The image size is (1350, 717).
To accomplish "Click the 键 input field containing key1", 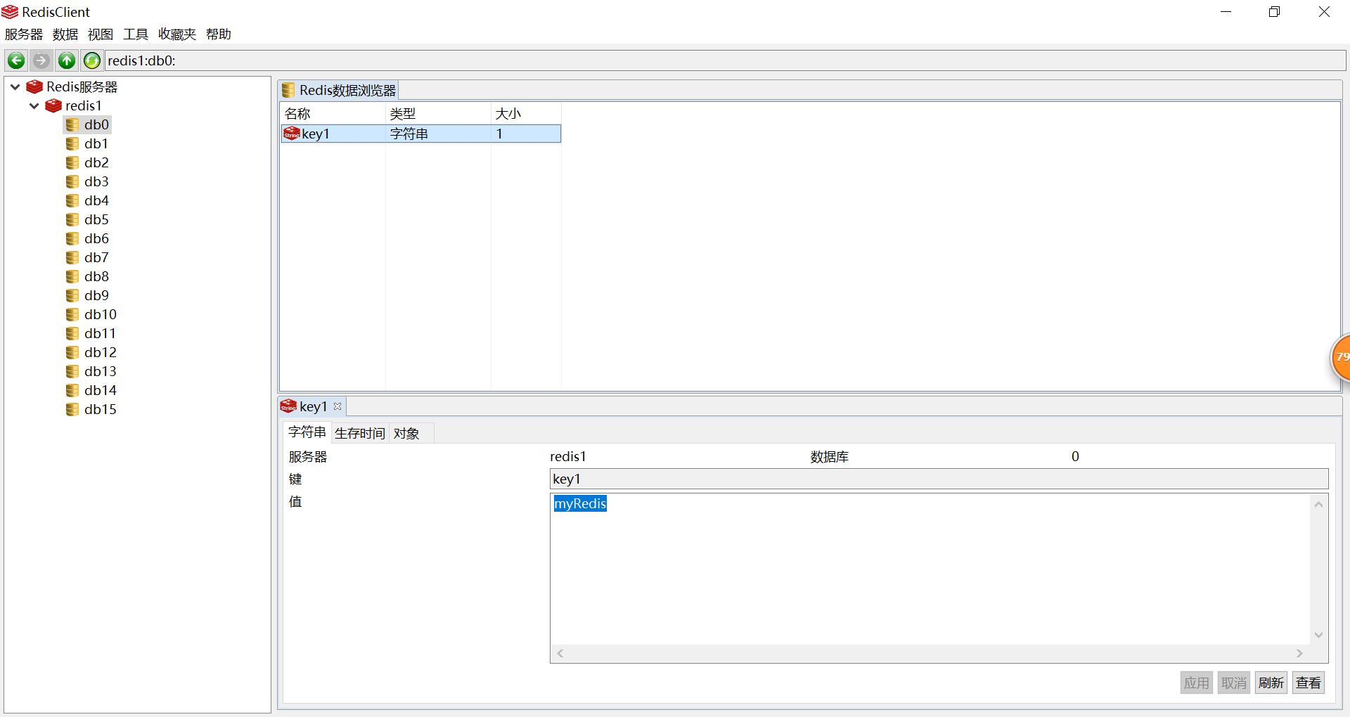I will [939, 479].
